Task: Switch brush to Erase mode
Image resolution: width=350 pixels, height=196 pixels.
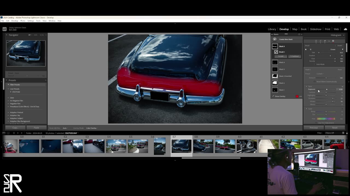Action: tap(333, 49)
